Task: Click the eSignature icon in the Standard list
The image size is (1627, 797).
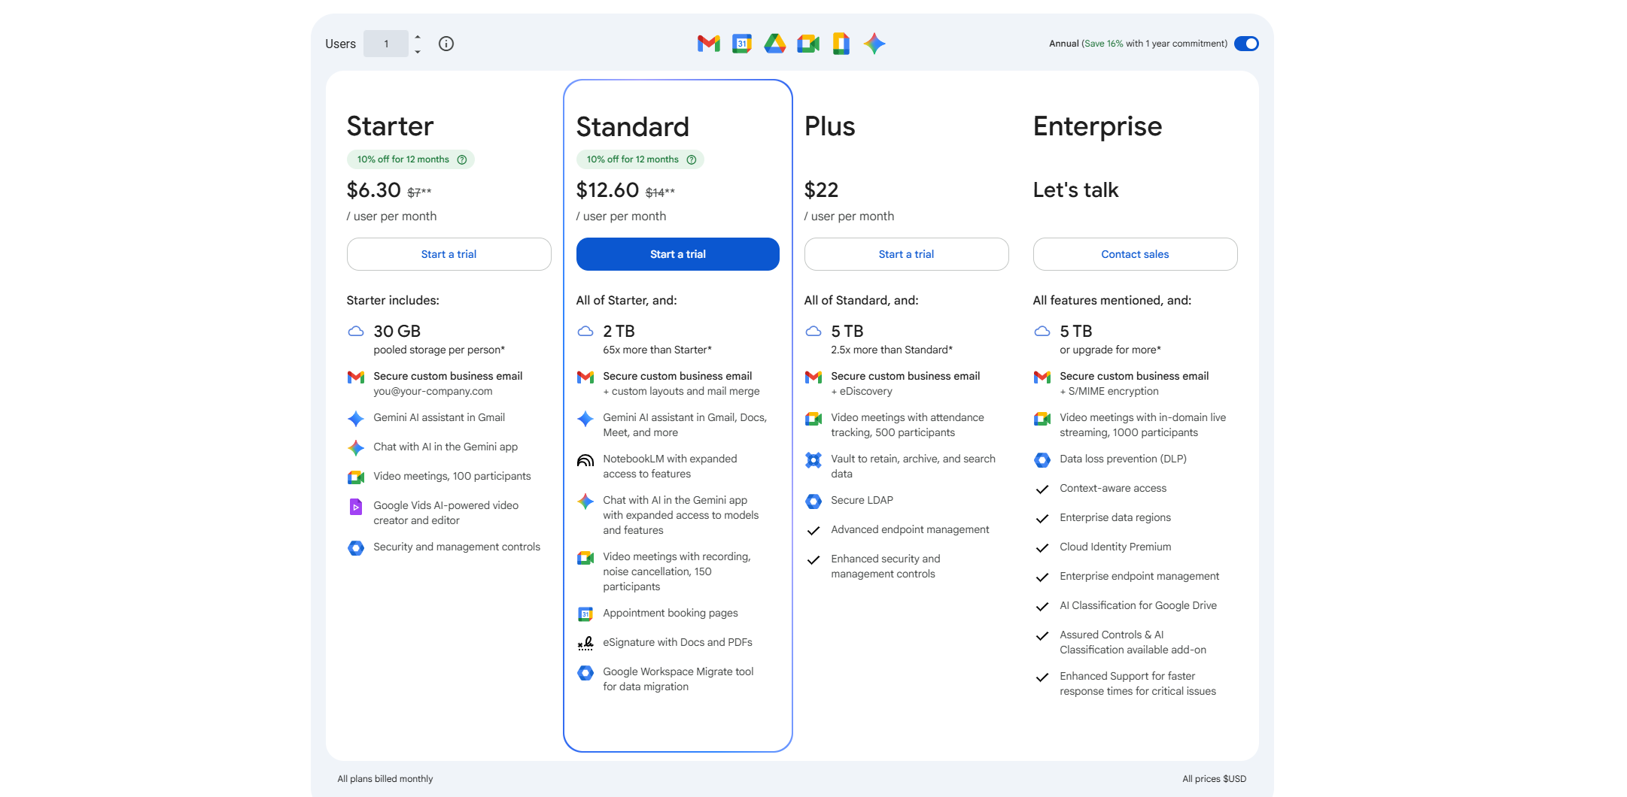Action: [x=585, y=643]
